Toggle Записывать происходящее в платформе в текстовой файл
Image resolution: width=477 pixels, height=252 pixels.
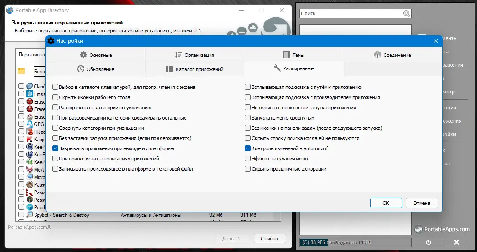click(x=55, y=169)
